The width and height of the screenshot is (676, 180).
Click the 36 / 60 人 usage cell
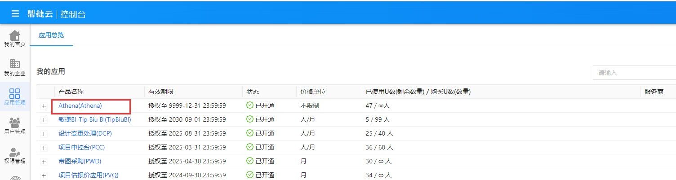379,147
